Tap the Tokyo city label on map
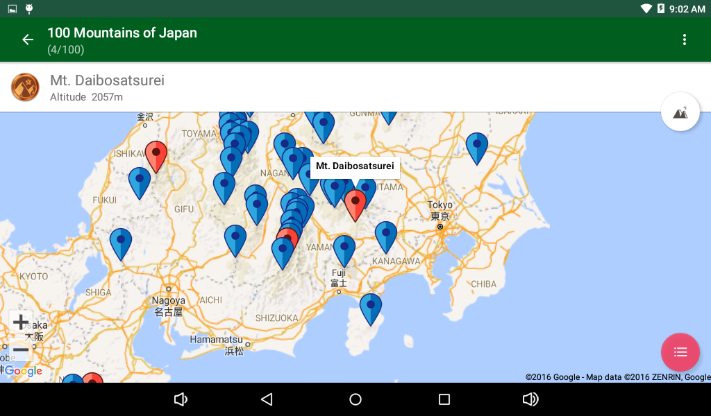Image resolution: width=711 pixels, height=416 pixels. [440, 211]
